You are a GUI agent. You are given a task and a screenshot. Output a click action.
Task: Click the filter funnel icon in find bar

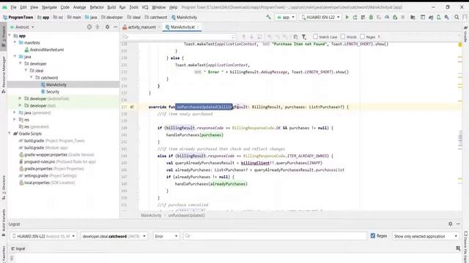coord(304,37)
